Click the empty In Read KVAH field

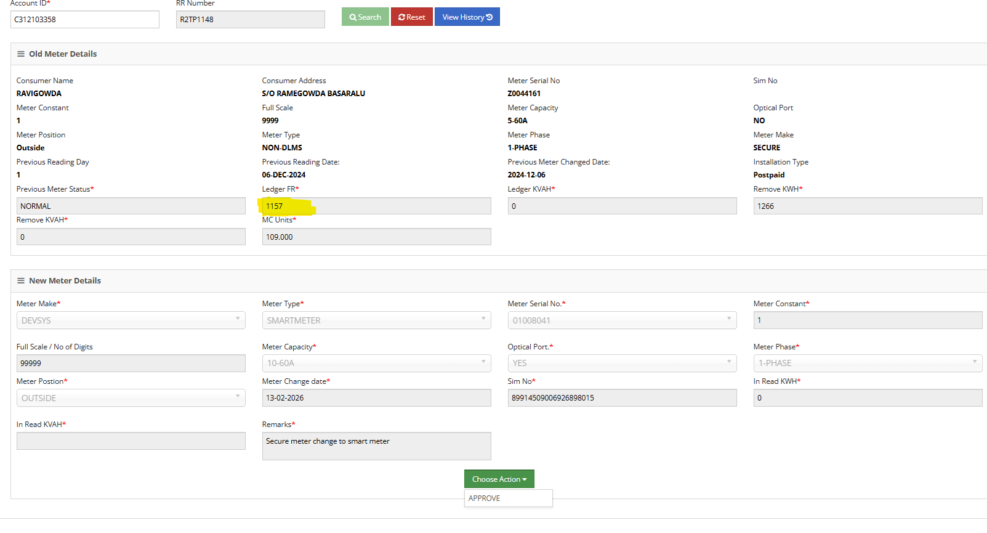[x=131, y=441]
